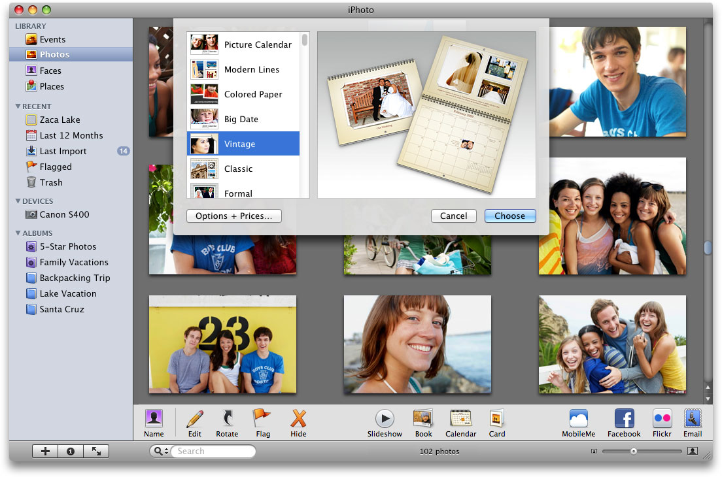Collapse the Recent section triangle
Image resolution: width=722 pixels, height=477 pixels.
pyautogui.click(x=18, y=107)
